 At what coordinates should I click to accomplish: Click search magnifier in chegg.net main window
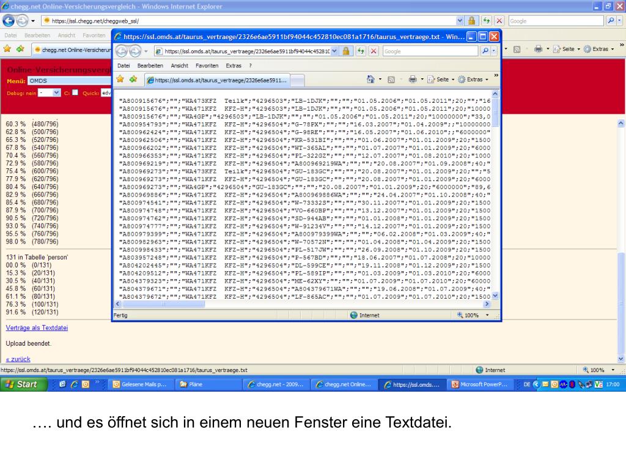point(611,20)
